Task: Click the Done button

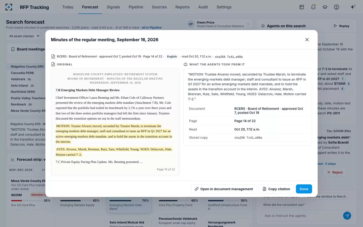Action: [304, 189]
